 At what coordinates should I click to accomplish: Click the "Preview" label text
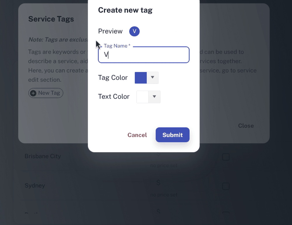coord(110,31)
